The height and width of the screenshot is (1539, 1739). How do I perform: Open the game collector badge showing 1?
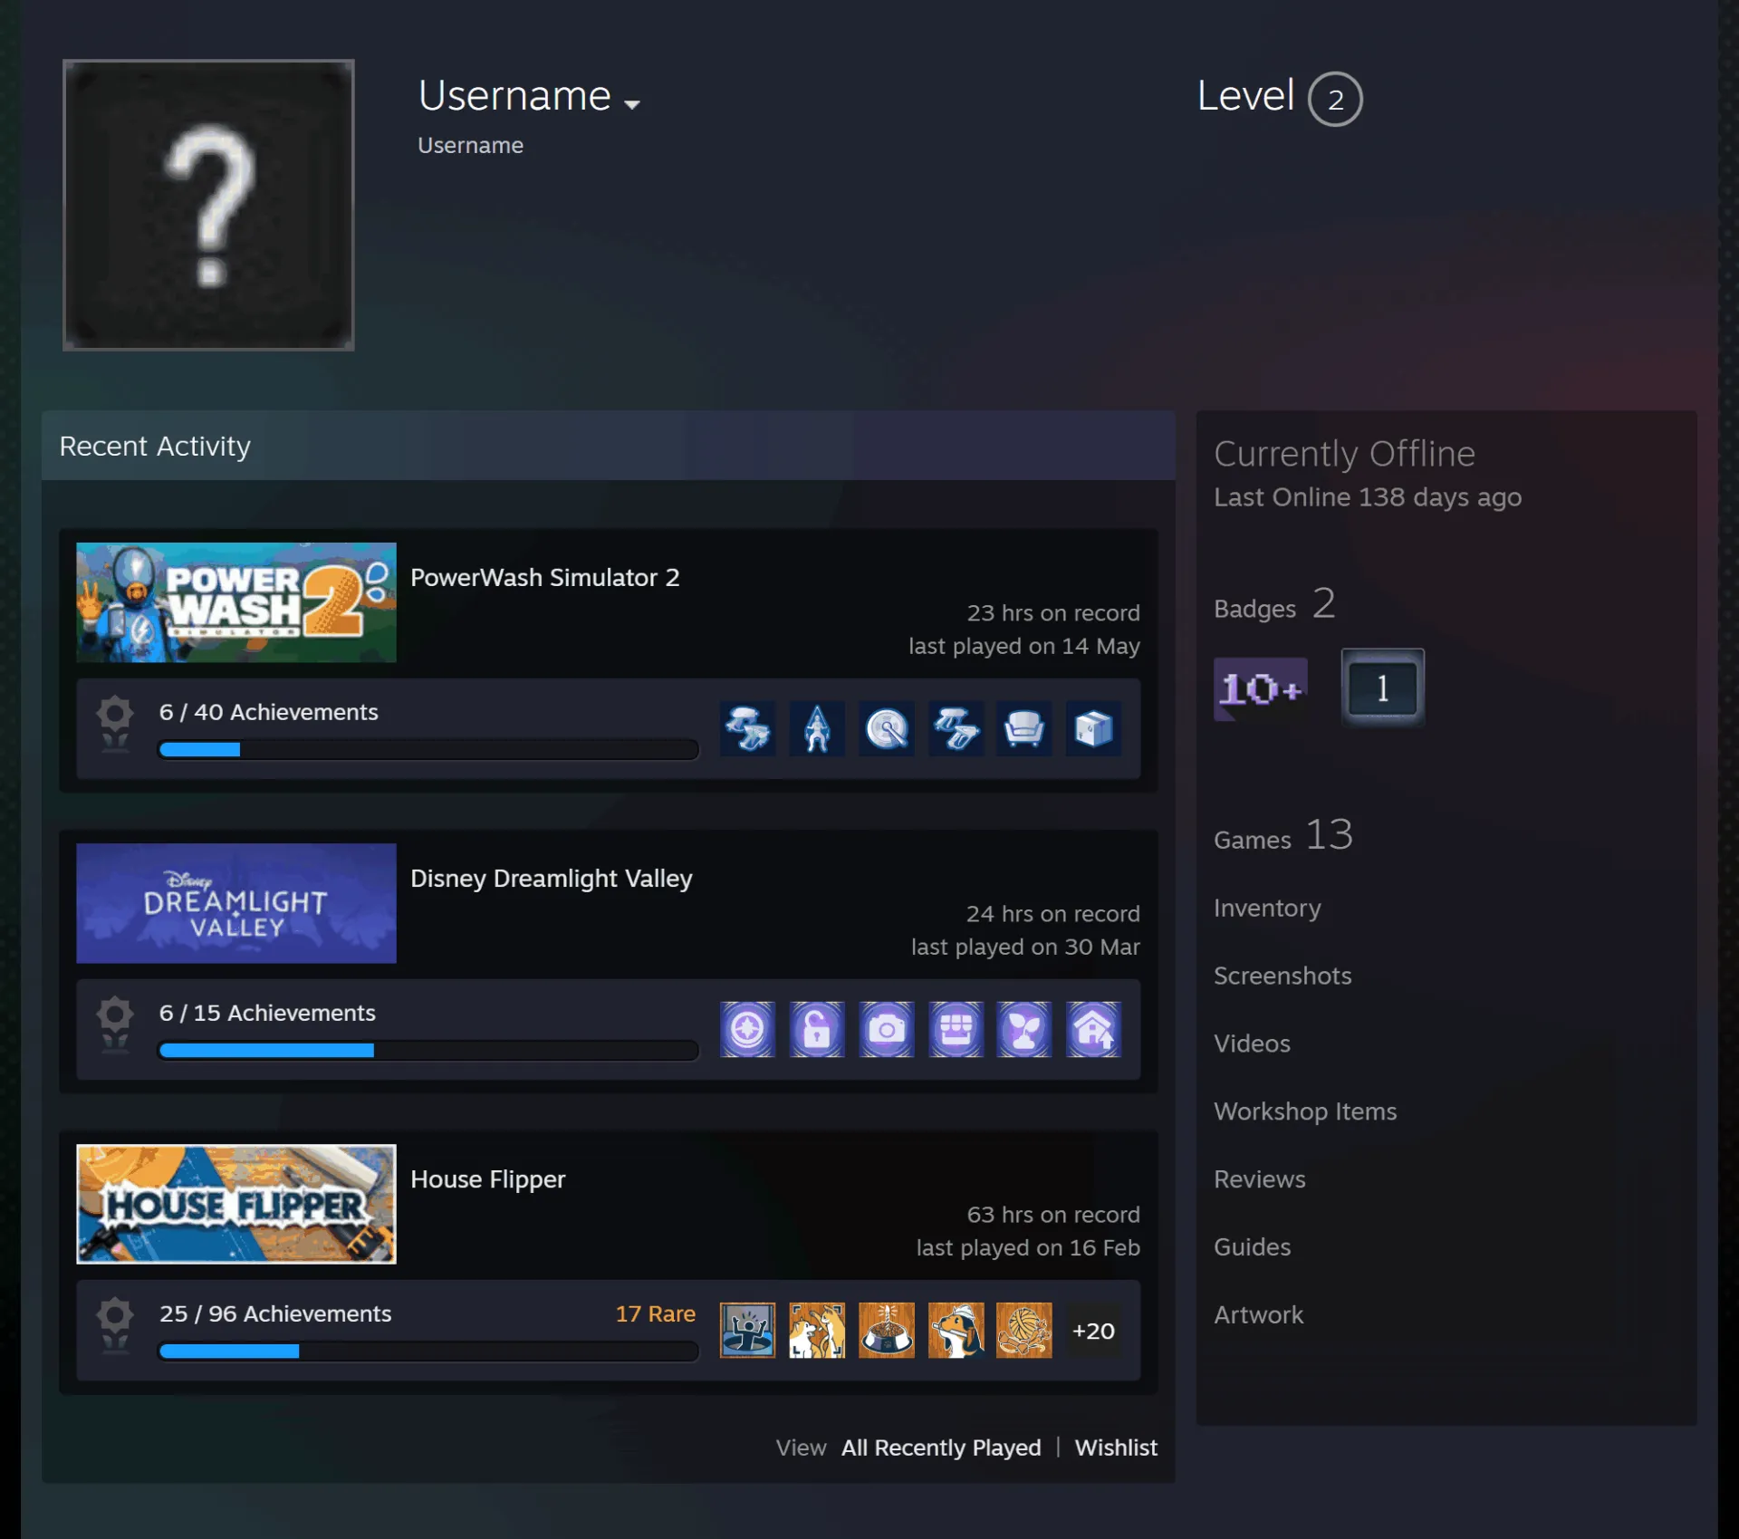[x=1382, y=688]
